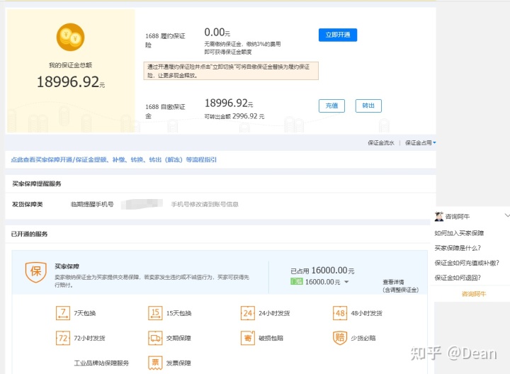This screenshot has height=374, width=510.
Task: Click the 立即切换 notice text box
Action: click(231, 71)
